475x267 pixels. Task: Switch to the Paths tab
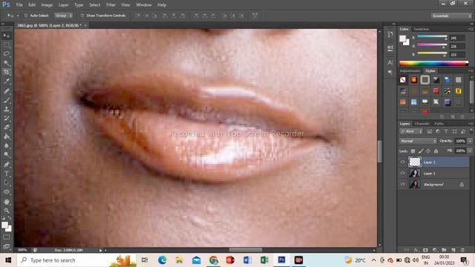pos(439,124)
